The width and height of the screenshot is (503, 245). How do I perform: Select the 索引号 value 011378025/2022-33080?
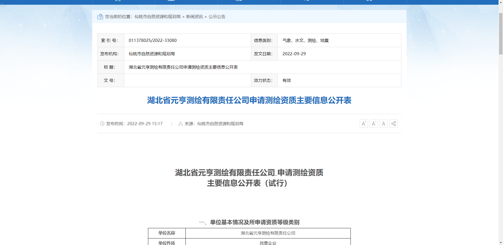click(x=153, y=40)
